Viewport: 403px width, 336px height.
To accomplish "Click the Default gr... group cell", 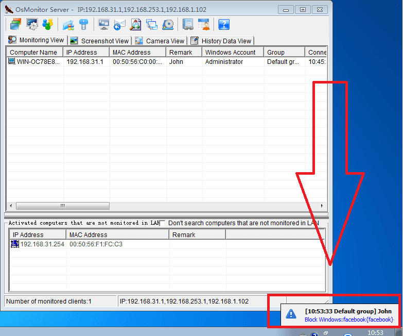I will [x=283, y=62].
